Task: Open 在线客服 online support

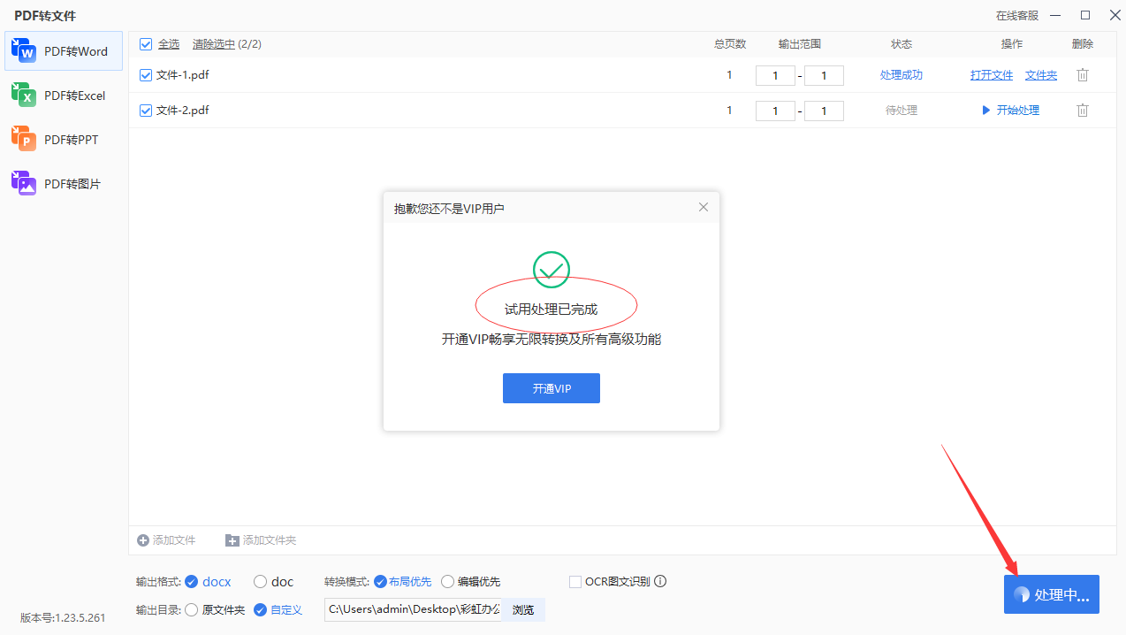Action: click(x=1016, y=16)
